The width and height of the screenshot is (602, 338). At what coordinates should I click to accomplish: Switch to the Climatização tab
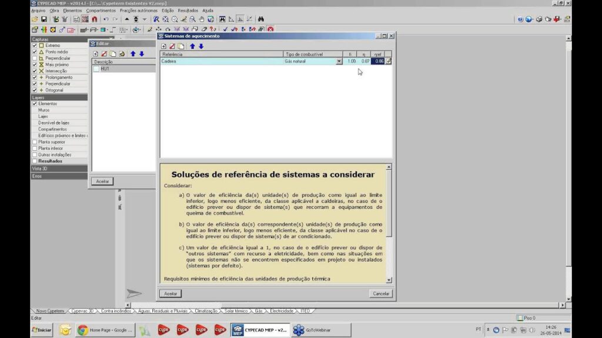click(206, 310)
